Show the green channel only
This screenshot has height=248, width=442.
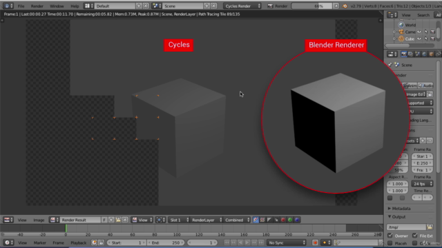tap(290, 220)
